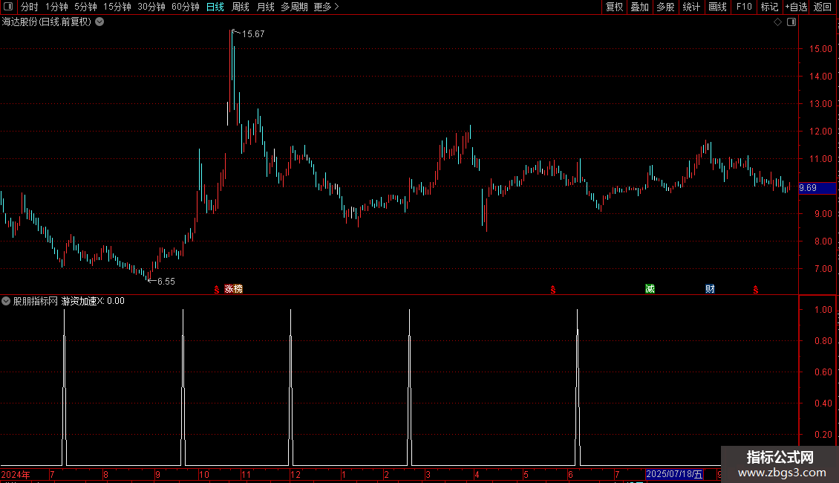
Task: Switch to 周线 weekly chart
Action: click(241, 7)
